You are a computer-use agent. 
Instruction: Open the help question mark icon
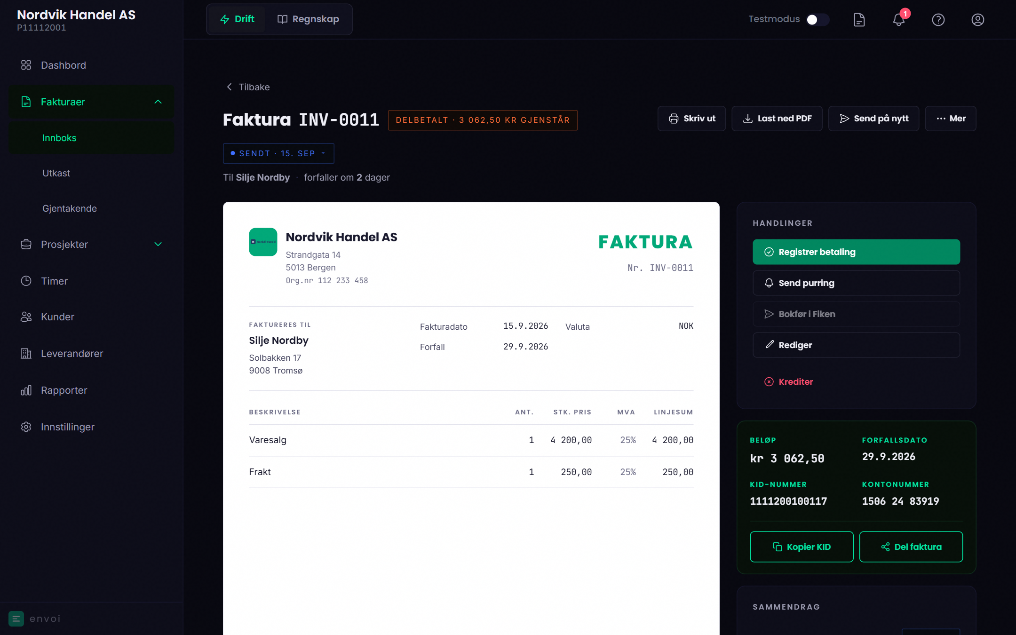coord(938,19)
